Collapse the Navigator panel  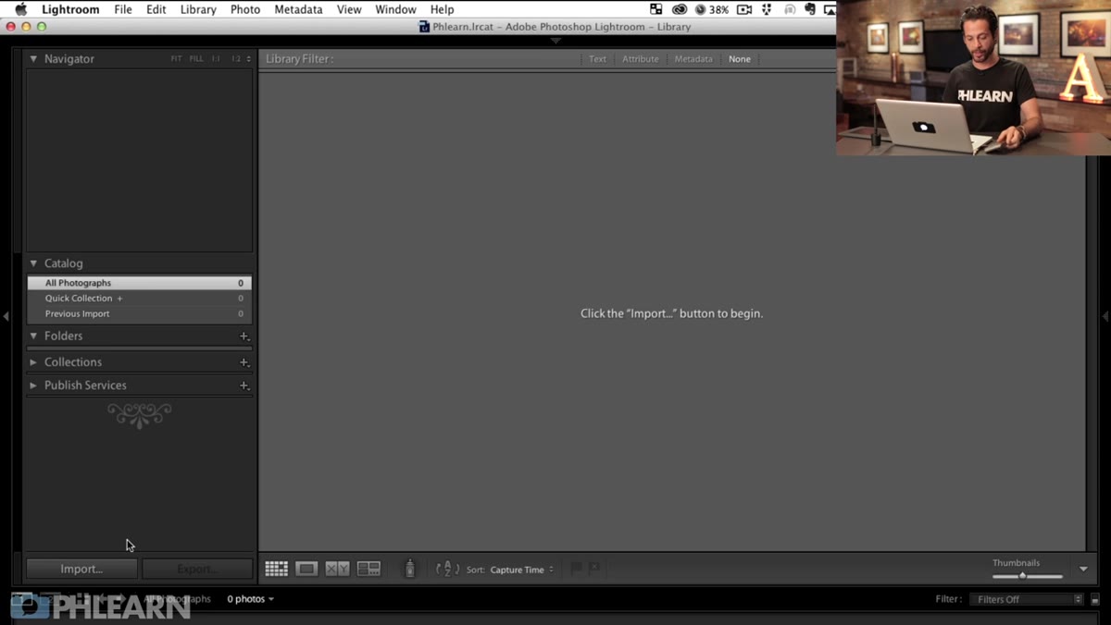[33, 58]
